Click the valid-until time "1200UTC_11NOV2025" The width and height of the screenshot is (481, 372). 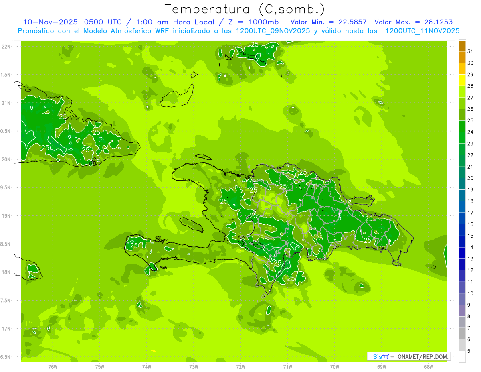coord(422,31)
